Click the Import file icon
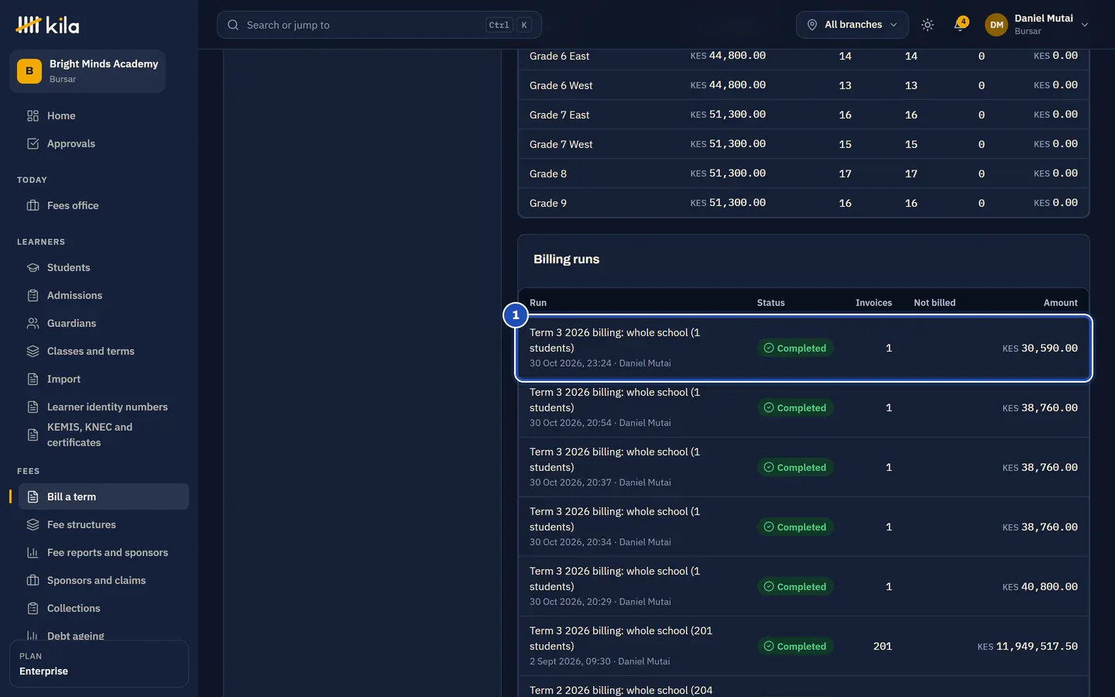The image size is (1115, 697). click(33, 379)
